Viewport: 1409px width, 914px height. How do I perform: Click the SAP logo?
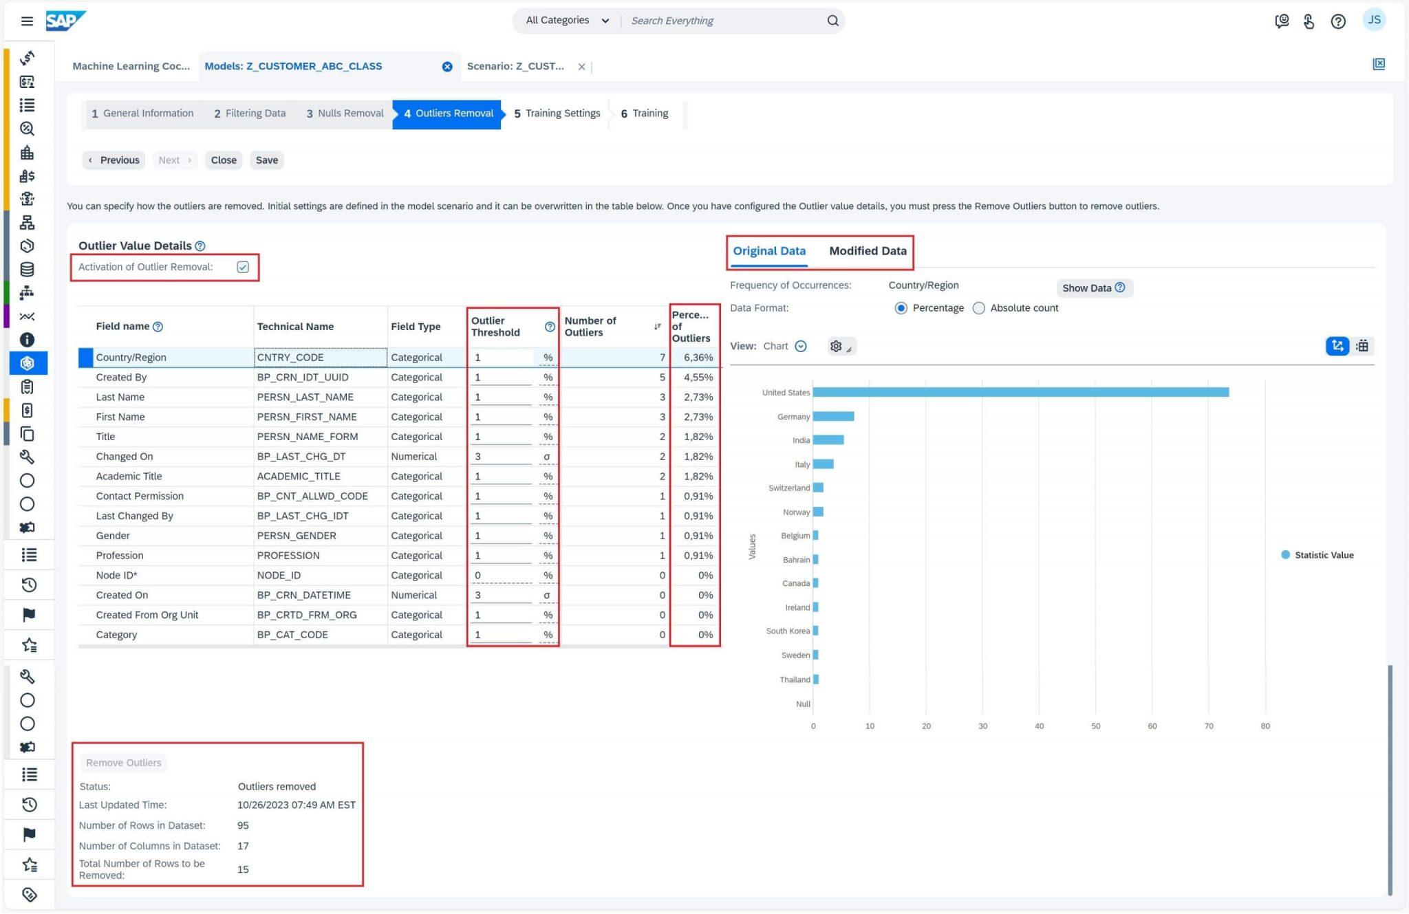(x=65, y=20)
